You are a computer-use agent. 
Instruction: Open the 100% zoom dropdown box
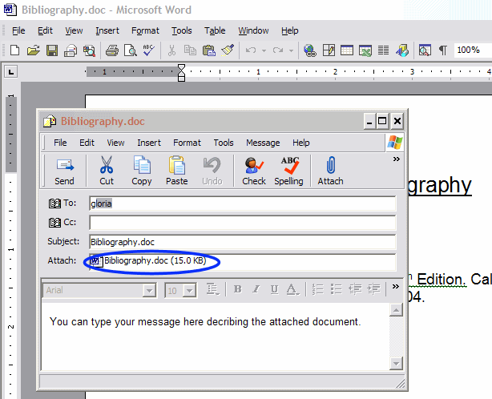tap(473, 50)
